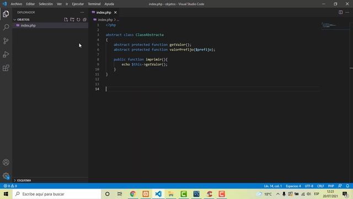The image size is (353, 199).
Task: Open the Source Control view
Action: pyautogui.click(x=6, y=41)
